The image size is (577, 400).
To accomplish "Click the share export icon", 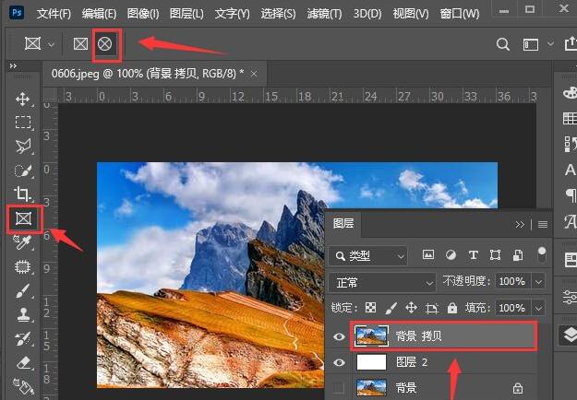I will coord(571,43).
